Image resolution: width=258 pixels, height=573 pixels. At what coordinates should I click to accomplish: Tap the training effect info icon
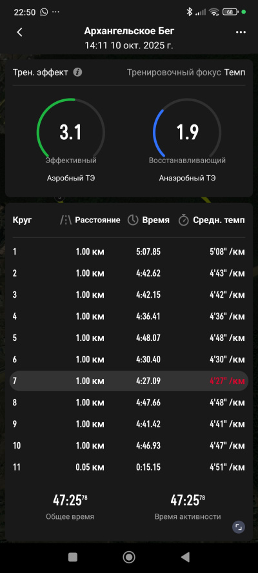click(x=77, y=72)
